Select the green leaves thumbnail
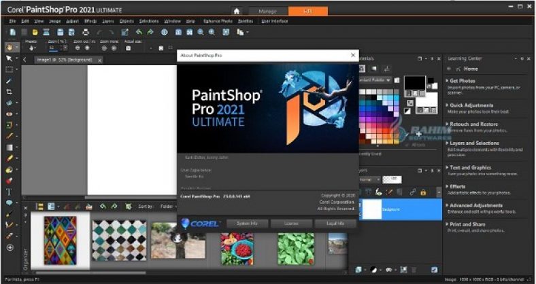The width and height of the screenshot is (536, 284). [x=296, y=249]
